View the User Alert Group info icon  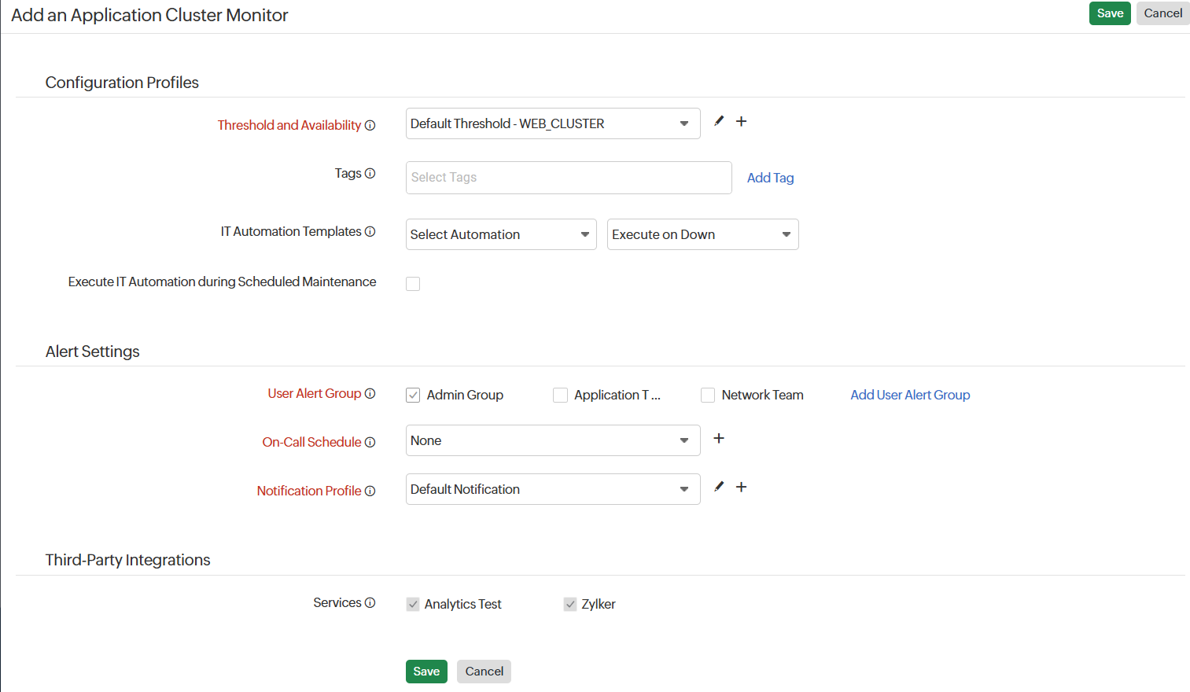coord(370,393)
